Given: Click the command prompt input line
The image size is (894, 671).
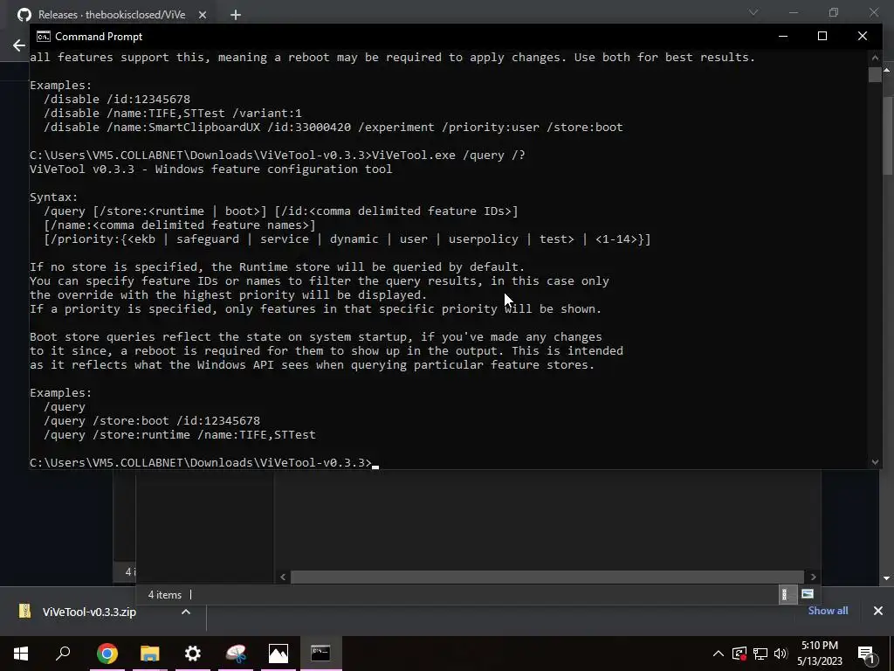Looking at the screenshot, I should coord(204,463).
